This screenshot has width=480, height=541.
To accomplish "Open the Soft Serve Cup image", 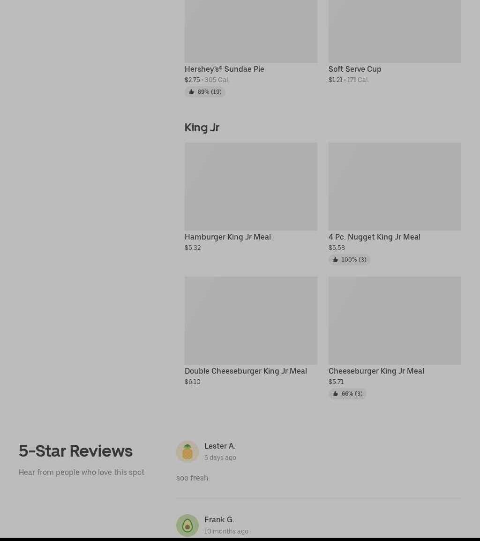I will coord(395,31).
